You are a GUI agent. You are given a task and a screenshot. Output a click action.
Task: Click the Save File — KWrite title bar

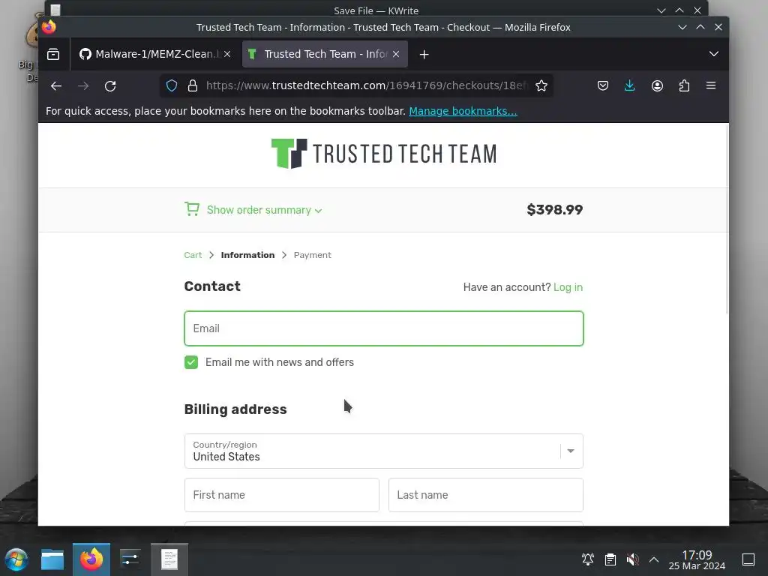pyautogui.click(x=376, y=10)
